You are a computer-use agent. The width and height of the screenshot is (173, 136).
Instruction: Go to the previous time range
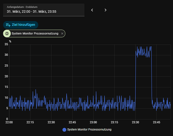coord(92,10)
